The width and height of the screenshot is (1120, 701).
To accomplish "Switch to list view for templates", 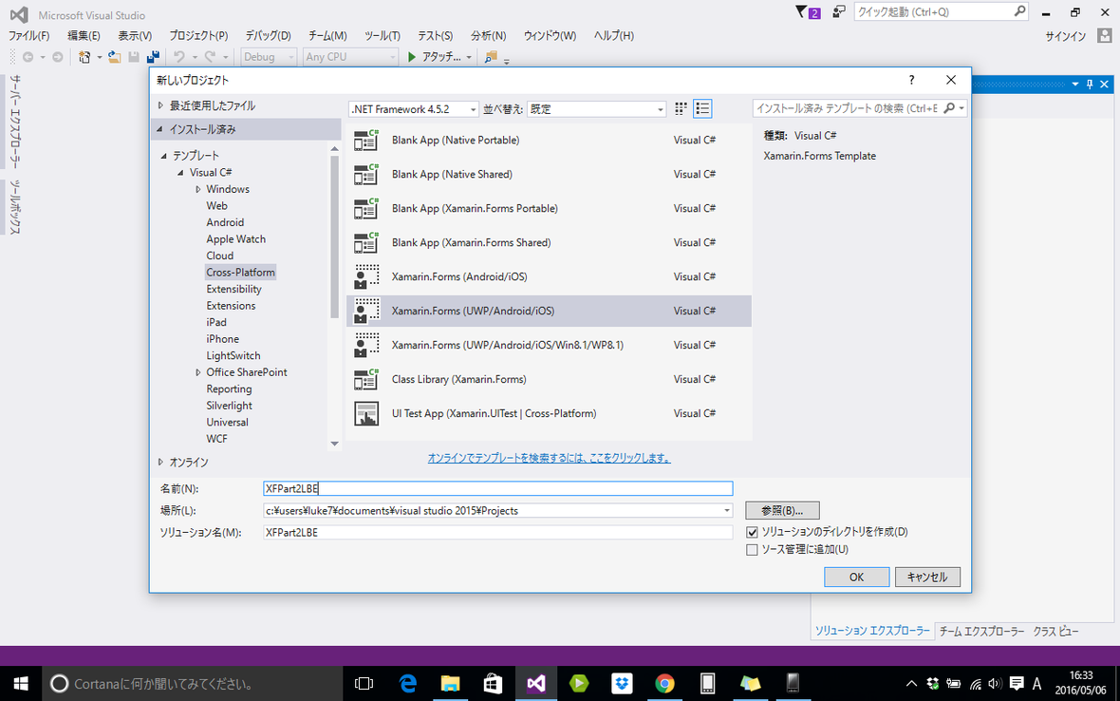I will 702,108.
